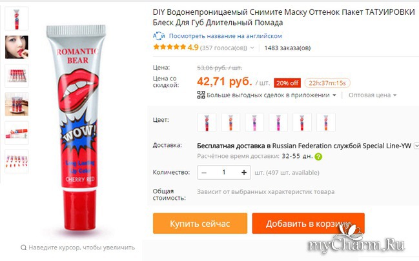Viewport: 419px width, 261px height.
Task: Click the magnifier icon under the product image
Action: [23, 247]
